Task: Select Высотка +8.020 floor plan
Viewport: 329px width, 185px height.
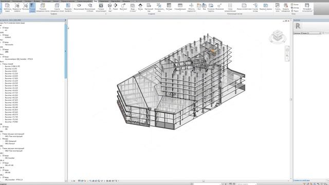Action: point(11,71)
